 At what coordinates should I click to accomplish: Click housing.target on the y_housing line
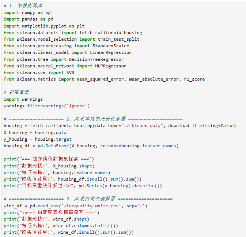[x=53, y=139]
